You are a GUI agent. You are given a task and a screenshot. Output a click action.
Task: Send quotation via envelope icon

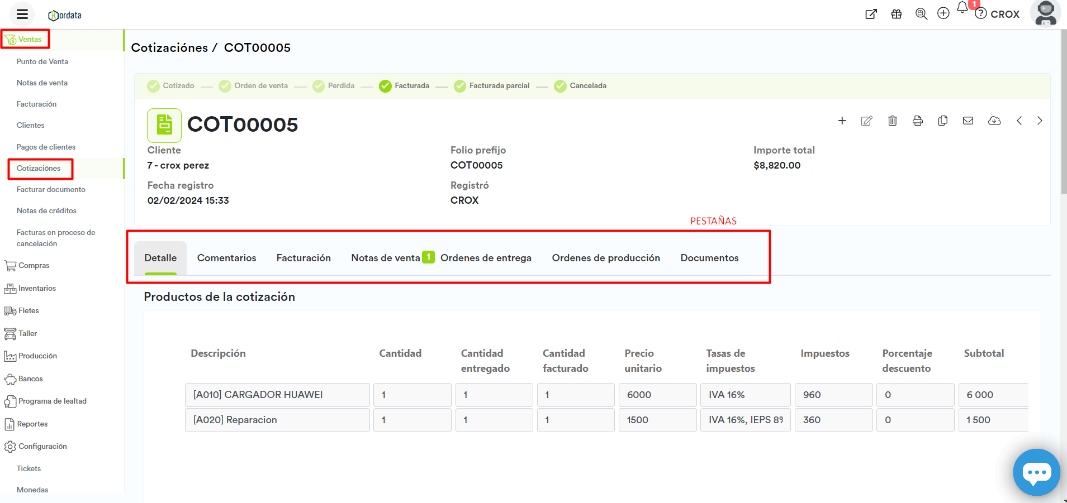pyautogui.click(x=968, y=121)
